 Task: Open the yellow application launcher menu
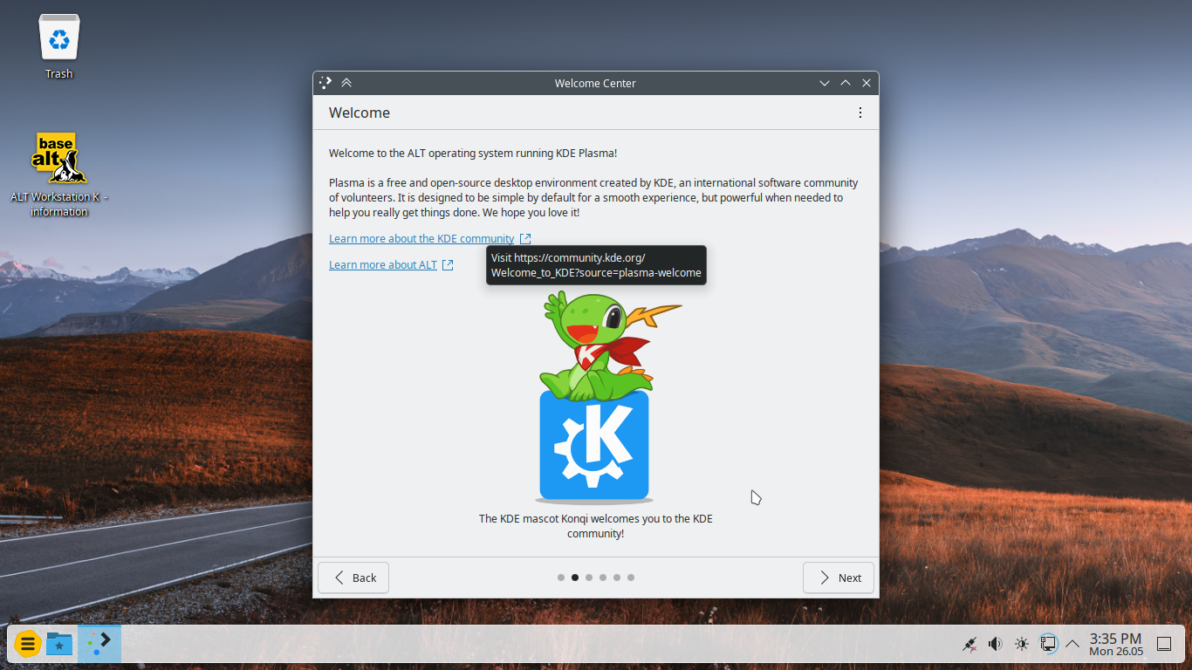[28, 644]
